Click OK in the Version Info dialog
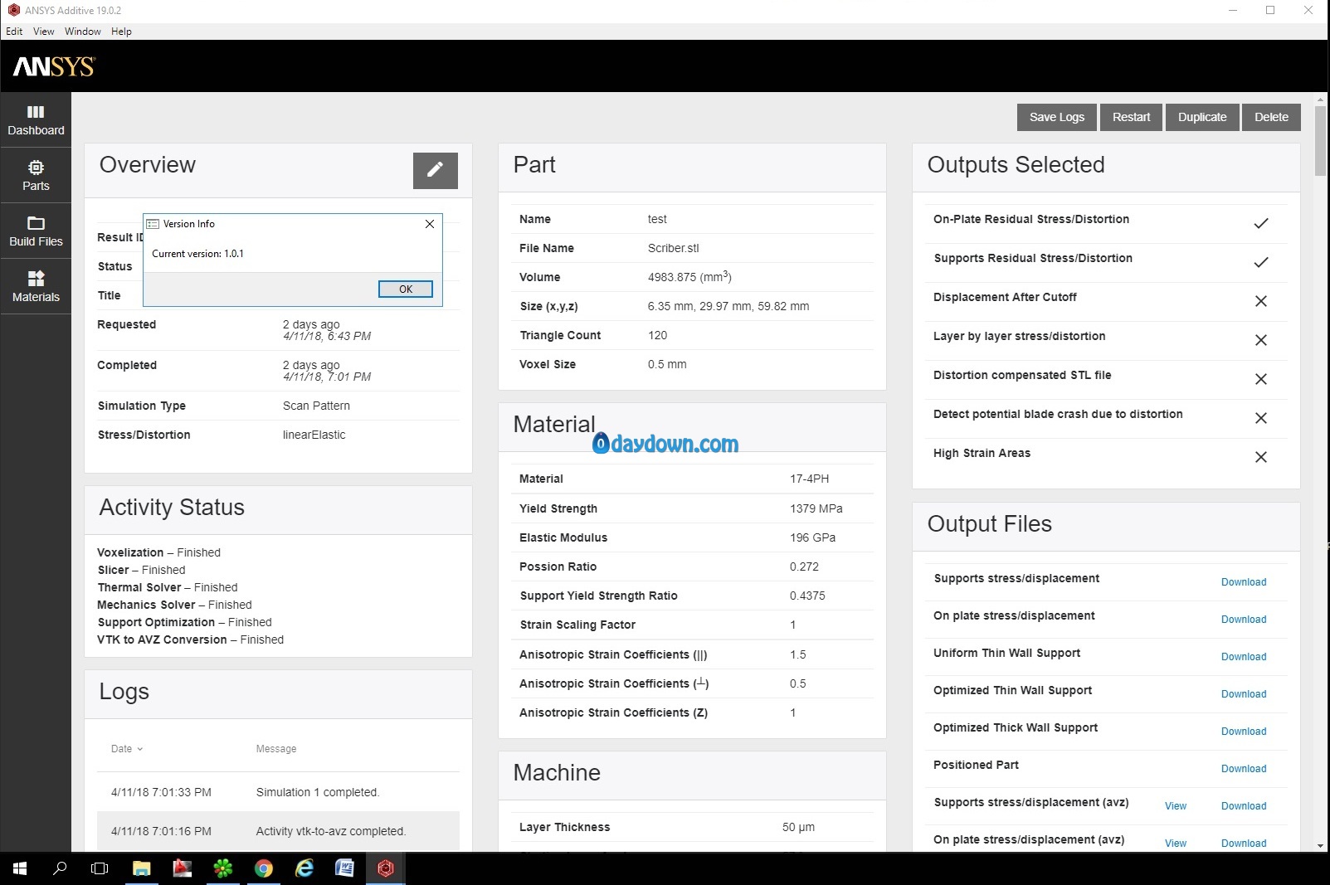The width and height of the screenshot is (1330, 885). (x=406, y=289)
